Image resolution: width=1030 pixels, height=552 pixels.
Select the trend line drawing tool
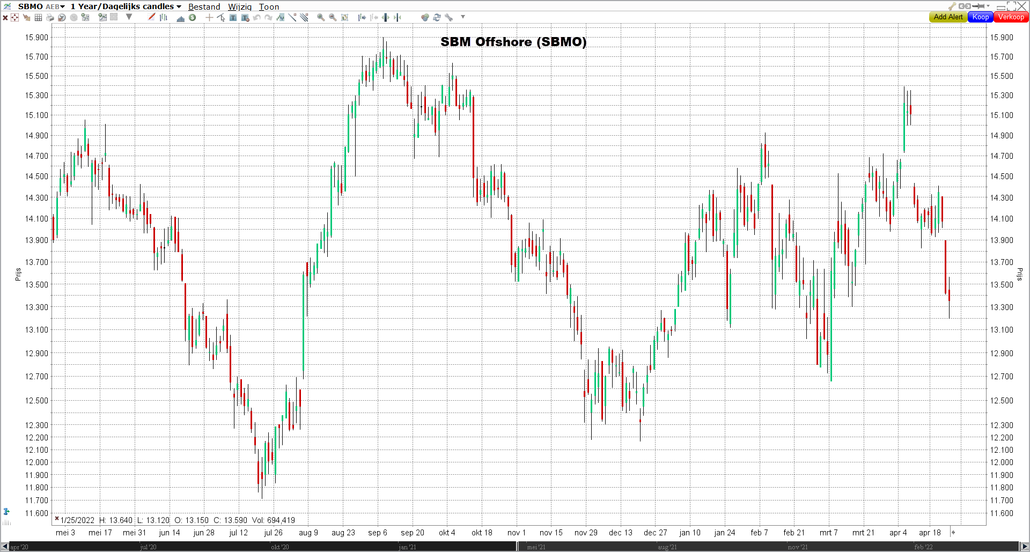pos(292,17)
